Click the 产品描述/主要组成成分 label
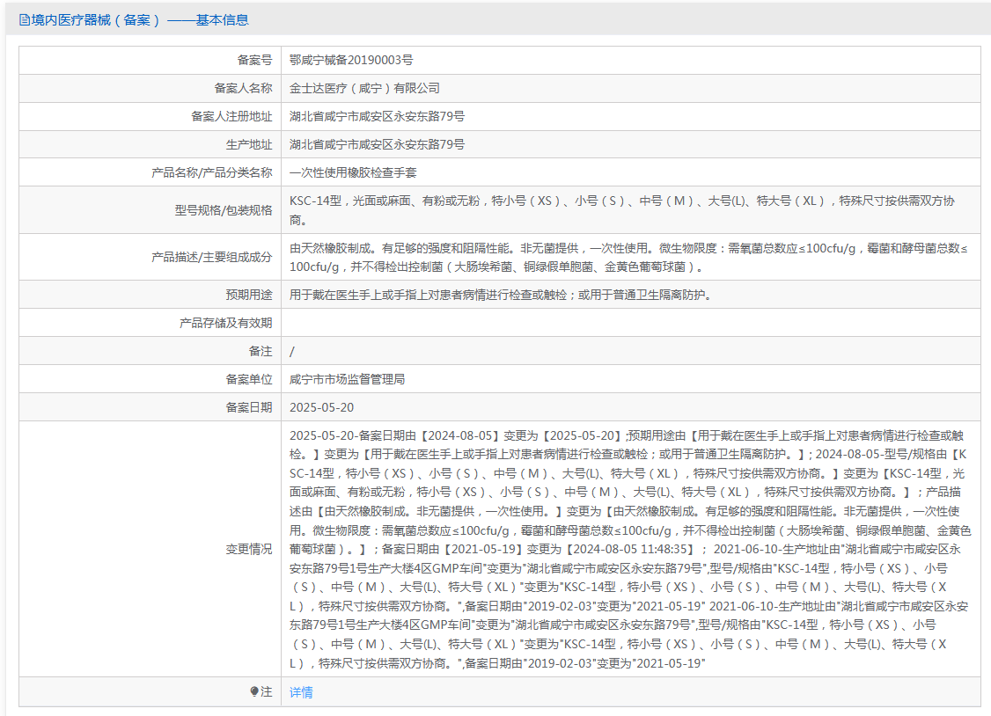Viewport: 991px width, 716px height. coord(212,257)
